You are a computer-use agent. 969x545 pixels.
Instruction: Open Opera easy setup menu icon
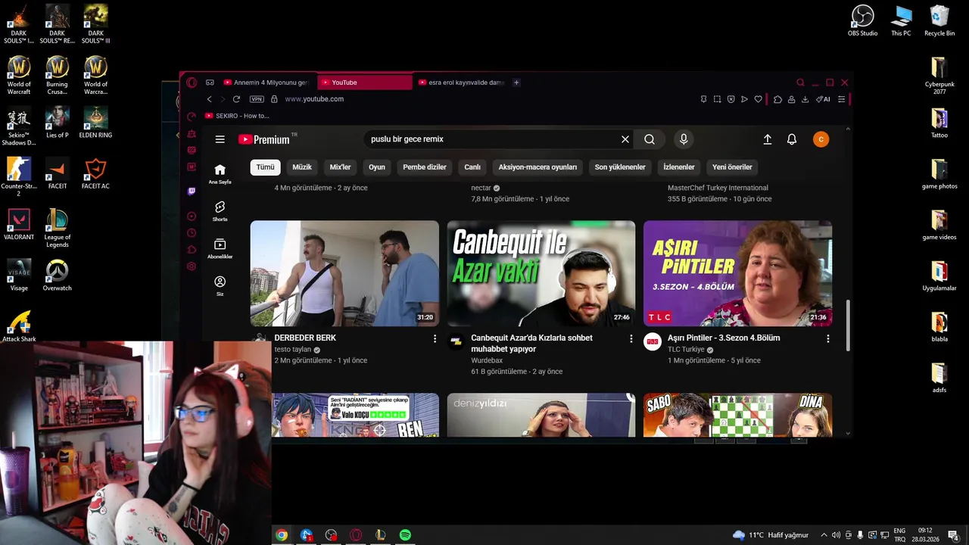pos(841,99)
